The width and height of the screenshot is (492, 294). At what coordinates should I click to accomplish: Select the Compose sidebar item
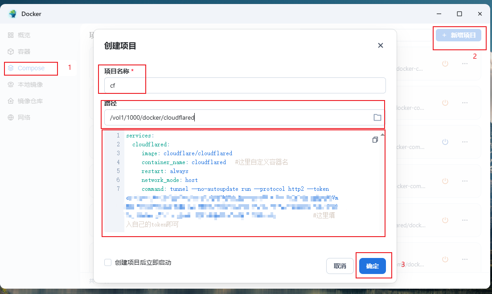point(31,68)
